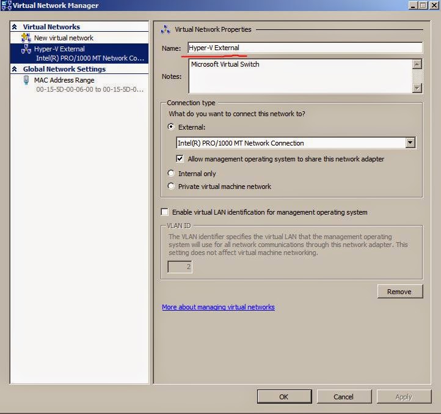This screenshot has width=441, height=414.
Task: Click the Remove button
Action: pos(400,292)
